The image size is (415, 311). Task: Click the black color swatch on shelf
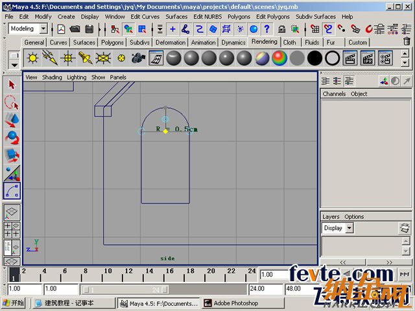point(315,58)
